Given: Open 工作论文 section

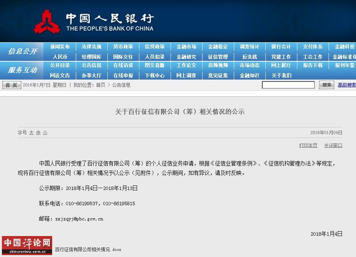Looking at the screenshot, I should 186,65.
